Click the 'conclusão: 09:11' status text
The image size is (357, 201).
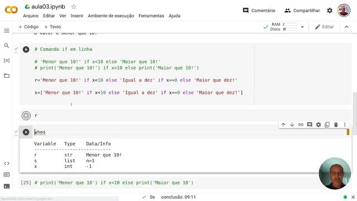(178, 197)
